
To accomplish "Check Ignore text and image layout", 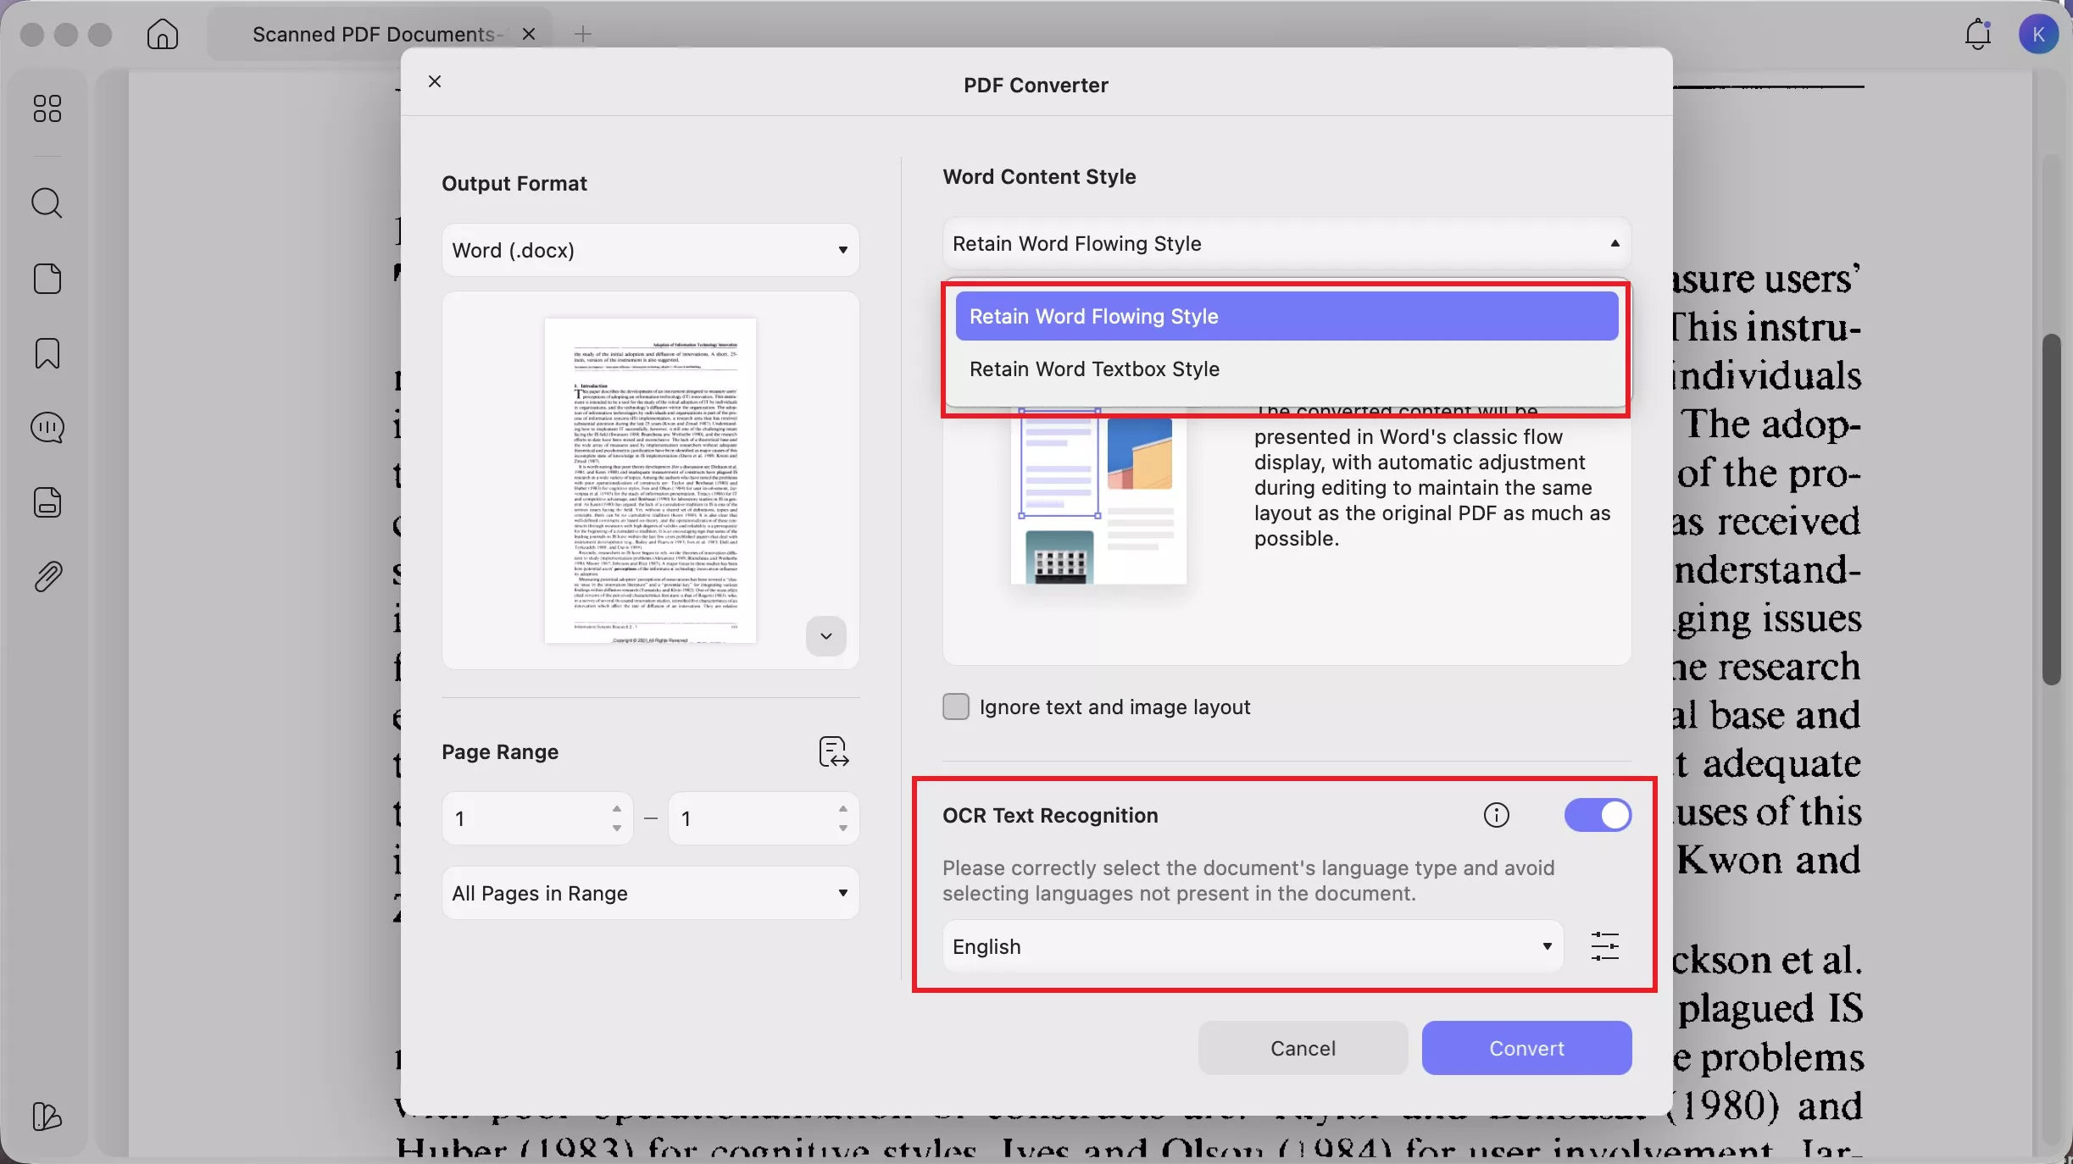I will point(956,707).
